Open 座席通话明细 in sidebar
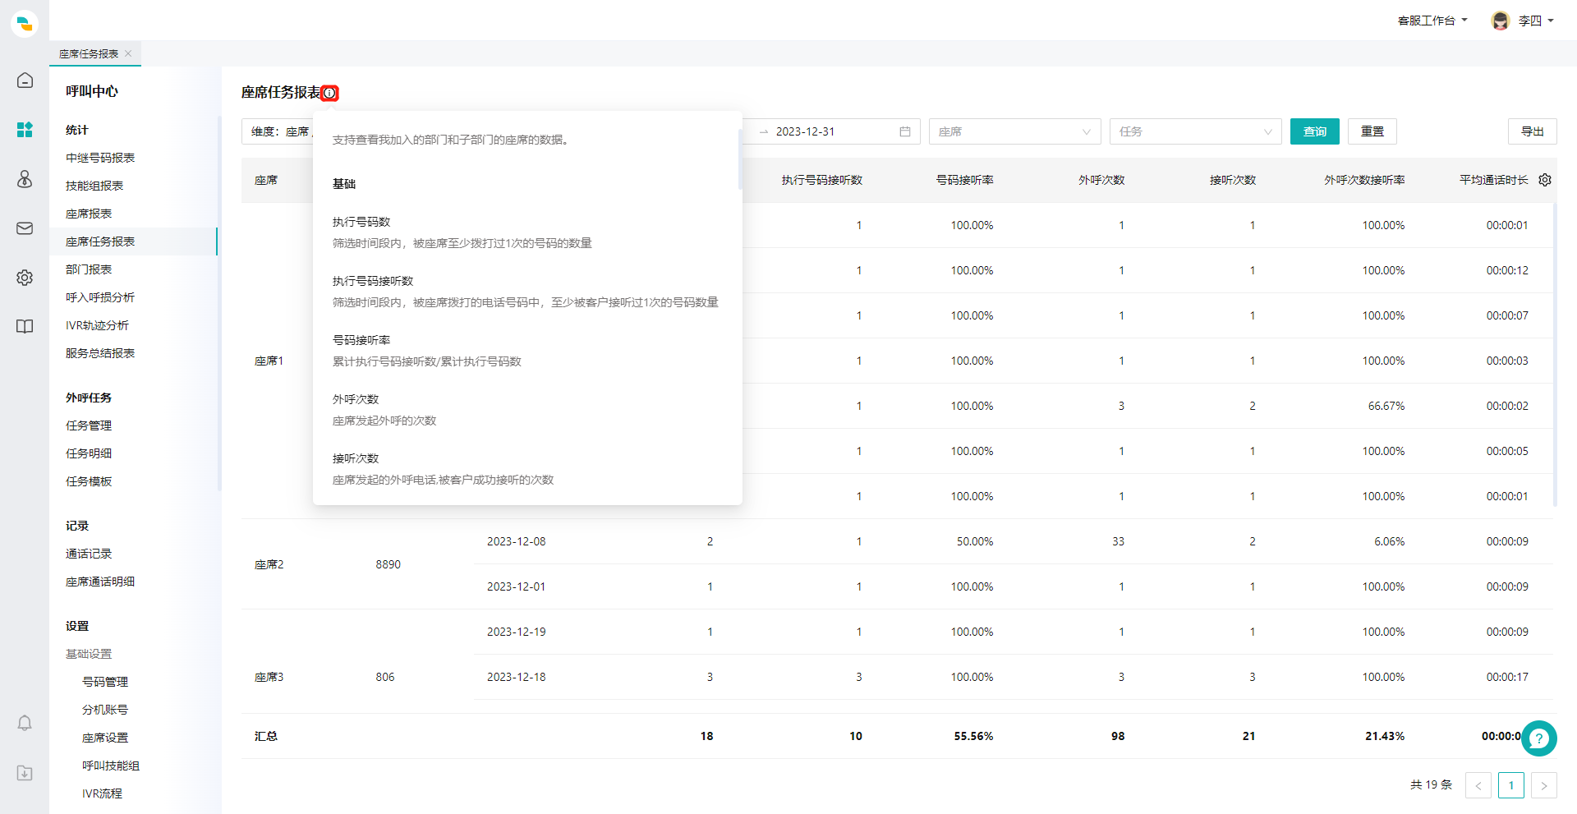 [x=100, y=582]
